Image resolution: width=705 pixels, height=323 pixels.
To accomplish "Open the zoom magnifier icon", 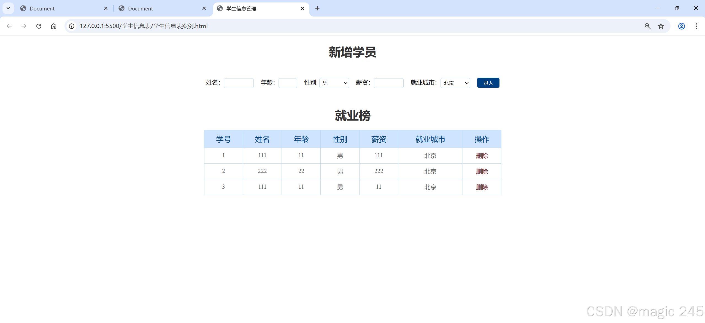I will click(x=647, y=26).
